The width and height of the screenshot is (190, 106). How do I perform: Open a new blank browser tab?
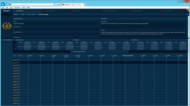tap(86, 5)
